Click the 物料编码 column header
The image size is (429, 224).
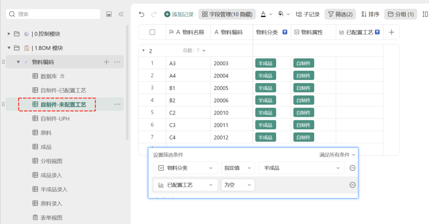click(x=232, y=32)
